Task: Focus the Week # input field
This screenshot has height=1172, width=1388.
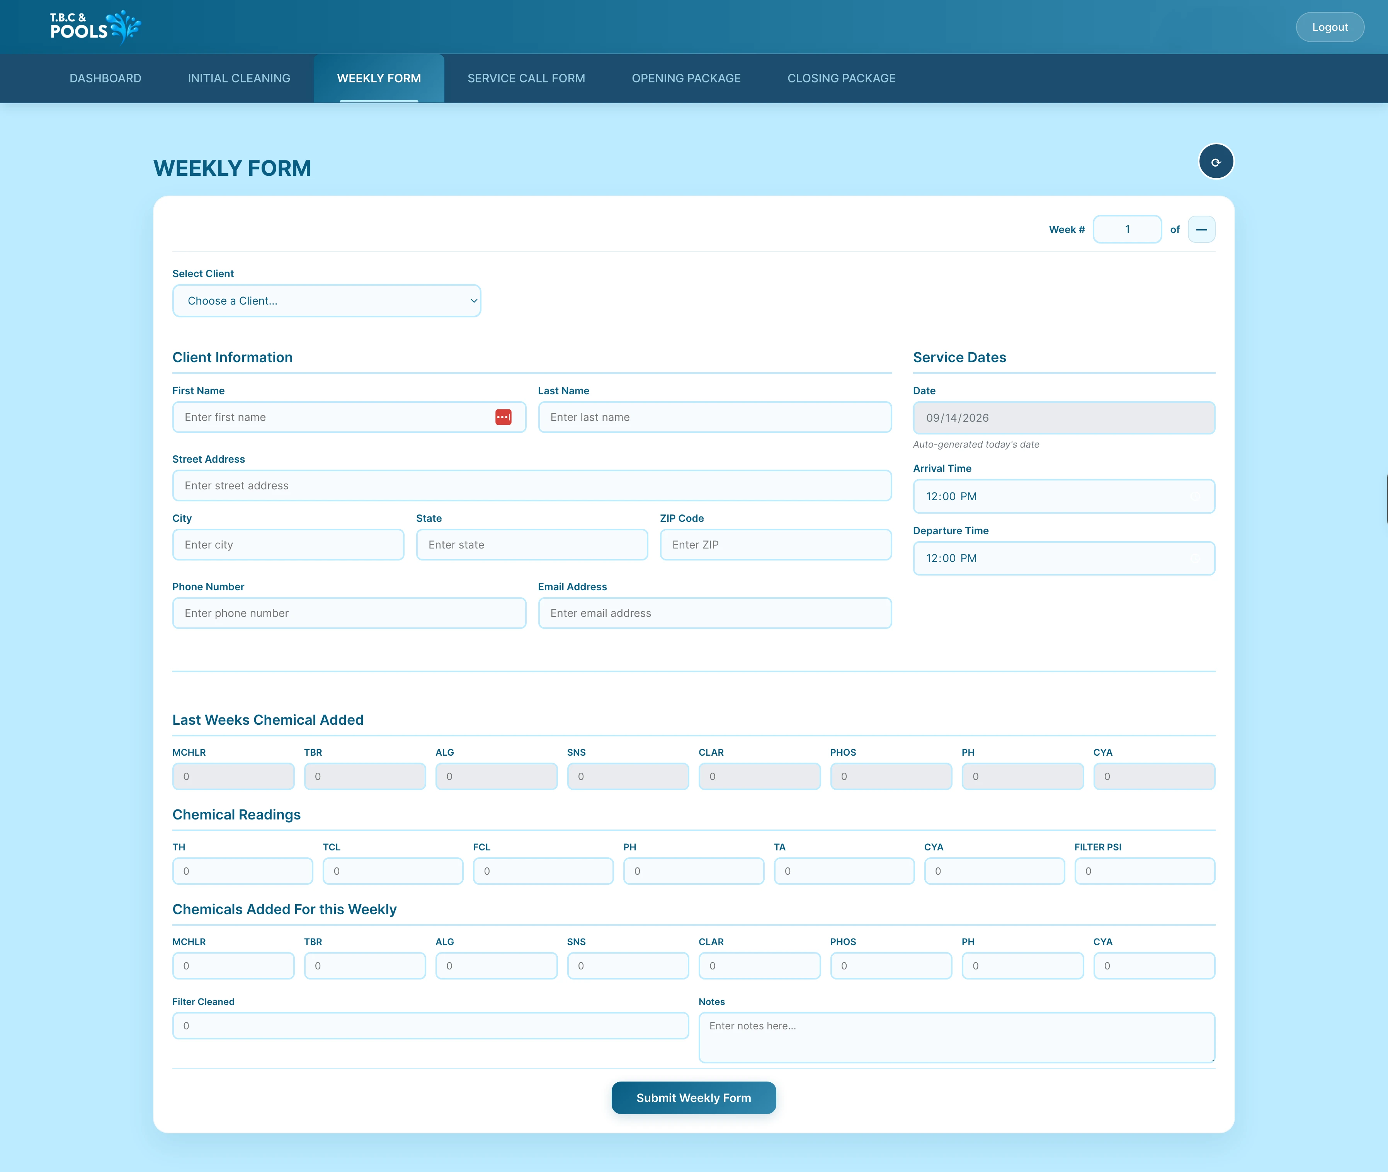Action: pyautogui.click(x=1127, y=229)
